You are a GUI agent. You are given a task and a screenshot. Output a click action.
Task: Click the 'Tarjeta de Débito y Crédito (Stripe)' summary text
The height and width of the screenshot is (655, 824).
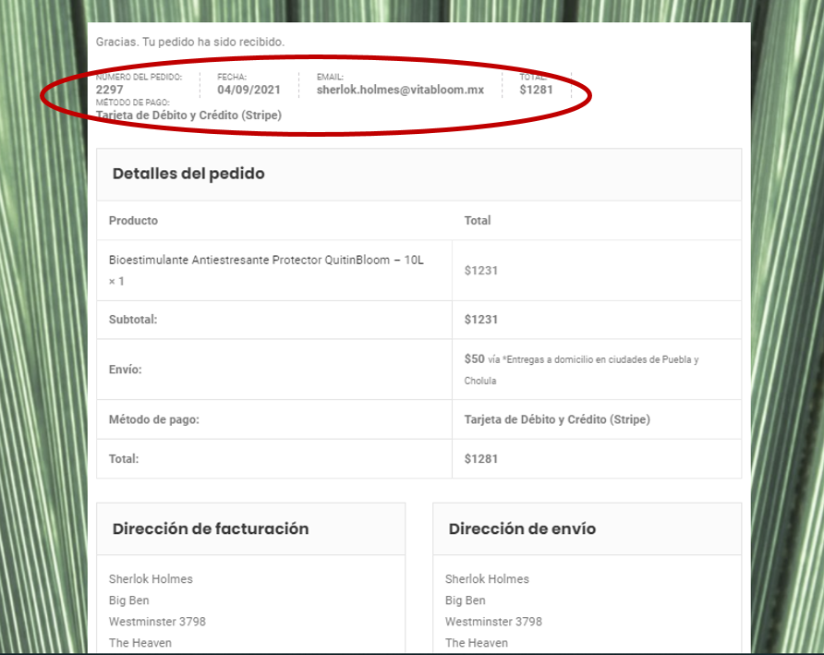(x=188, y=115)
